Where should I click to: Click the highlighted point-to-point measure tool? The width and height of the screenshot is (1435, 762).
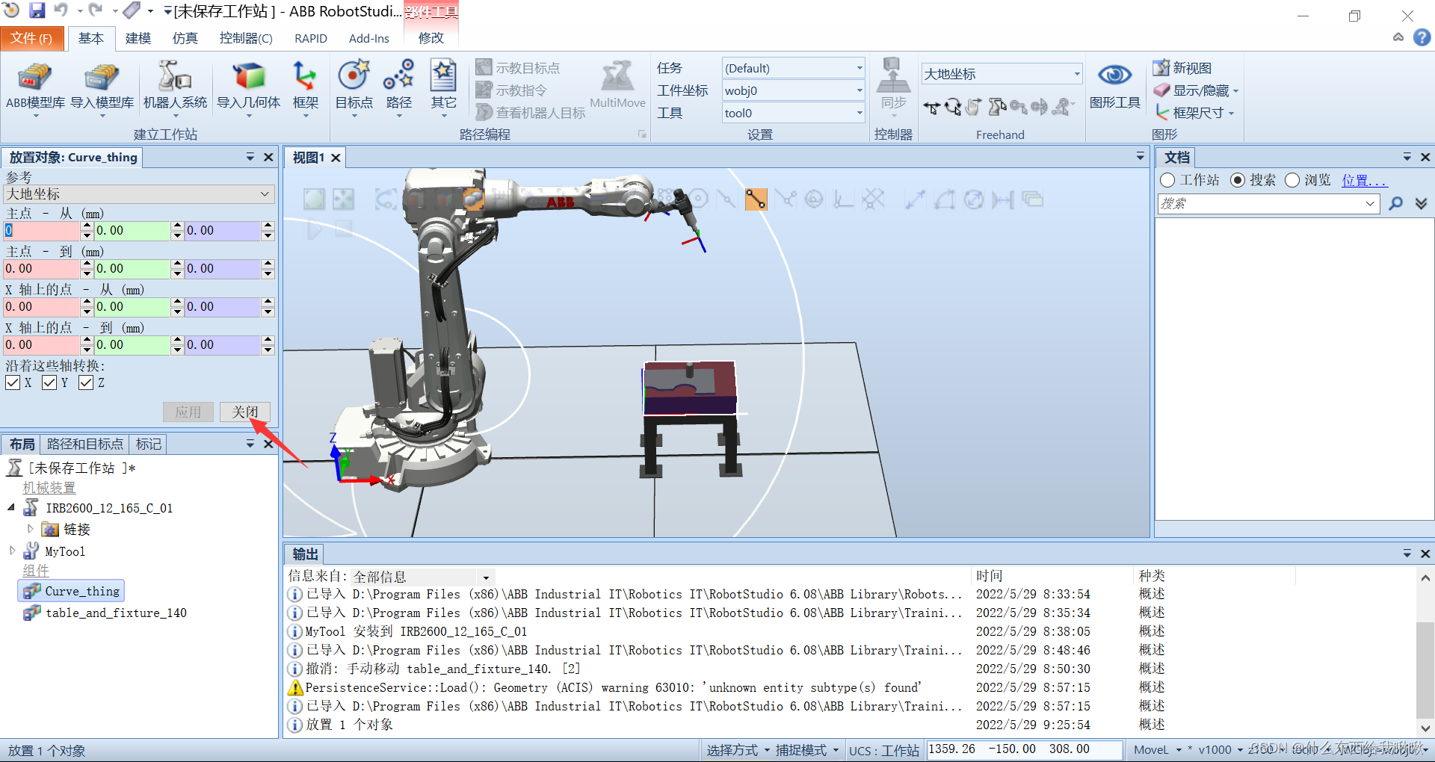[756, 199]
